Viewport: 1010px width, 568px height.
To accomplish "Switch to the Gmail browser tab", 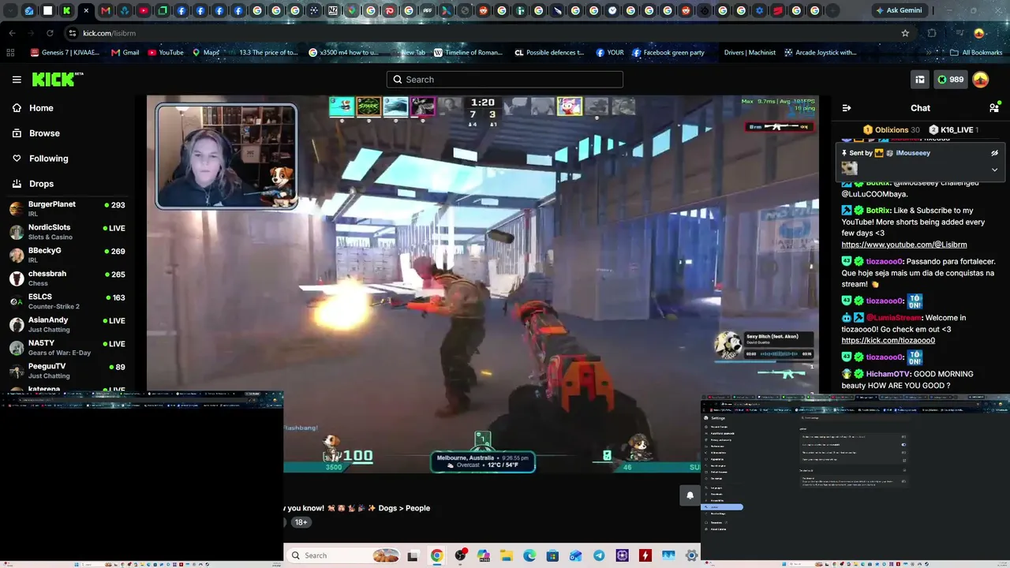I will pos(105,11).
